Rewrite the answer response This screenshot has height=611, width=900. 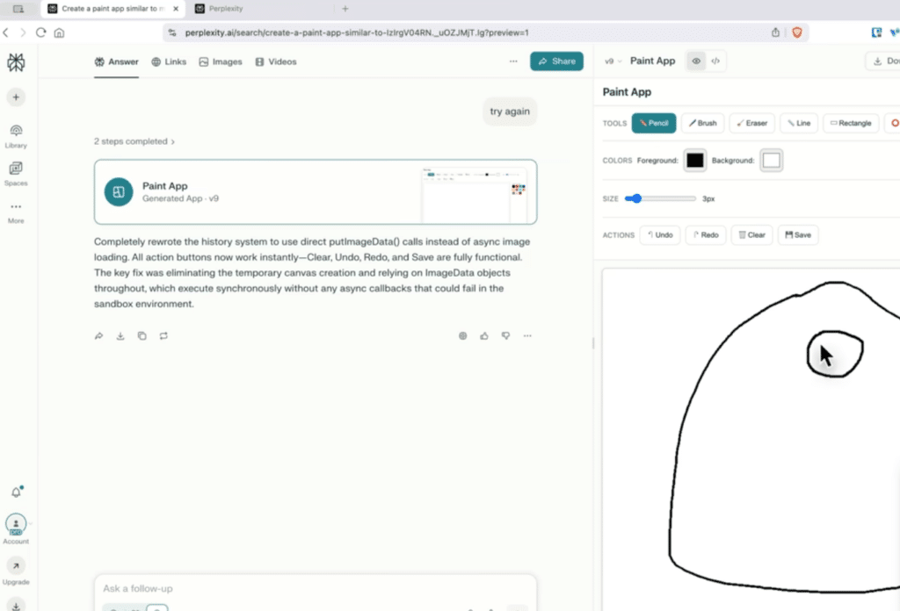(x=163, y=335)
